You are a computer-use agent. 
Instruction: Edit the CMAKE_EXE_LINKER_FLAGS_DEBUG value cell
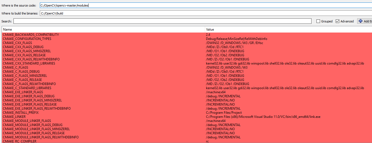pos(288,96)
